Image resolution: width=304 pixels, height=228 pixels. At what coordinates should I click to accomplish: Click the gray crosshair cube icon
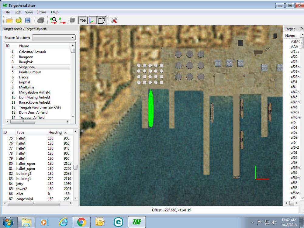(x=72, y=20)
